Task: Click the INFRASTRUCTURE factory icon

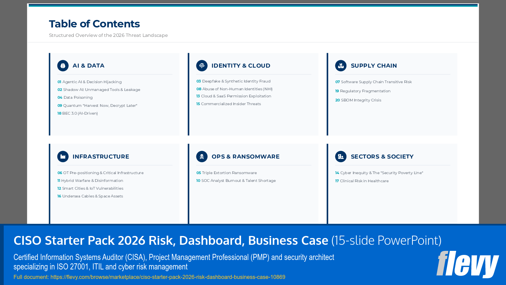Action: click(63, 157)
